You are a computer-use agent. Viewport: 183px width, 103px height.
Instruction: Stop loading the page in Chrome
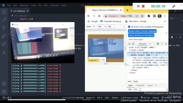(x=99, y=16)
